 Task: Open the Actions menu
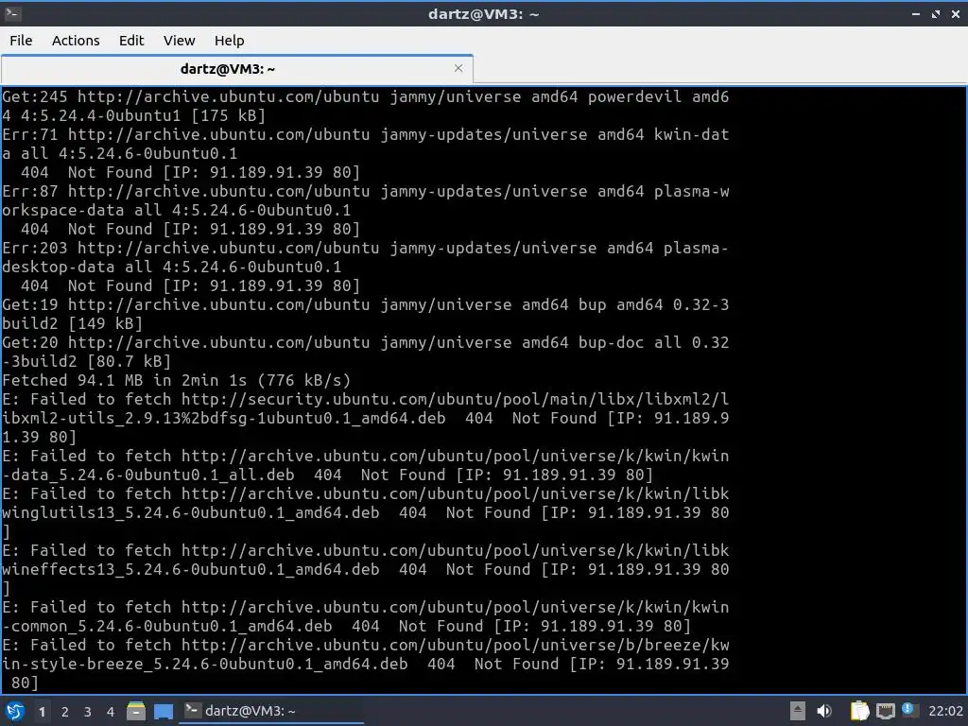click(76, 41)
